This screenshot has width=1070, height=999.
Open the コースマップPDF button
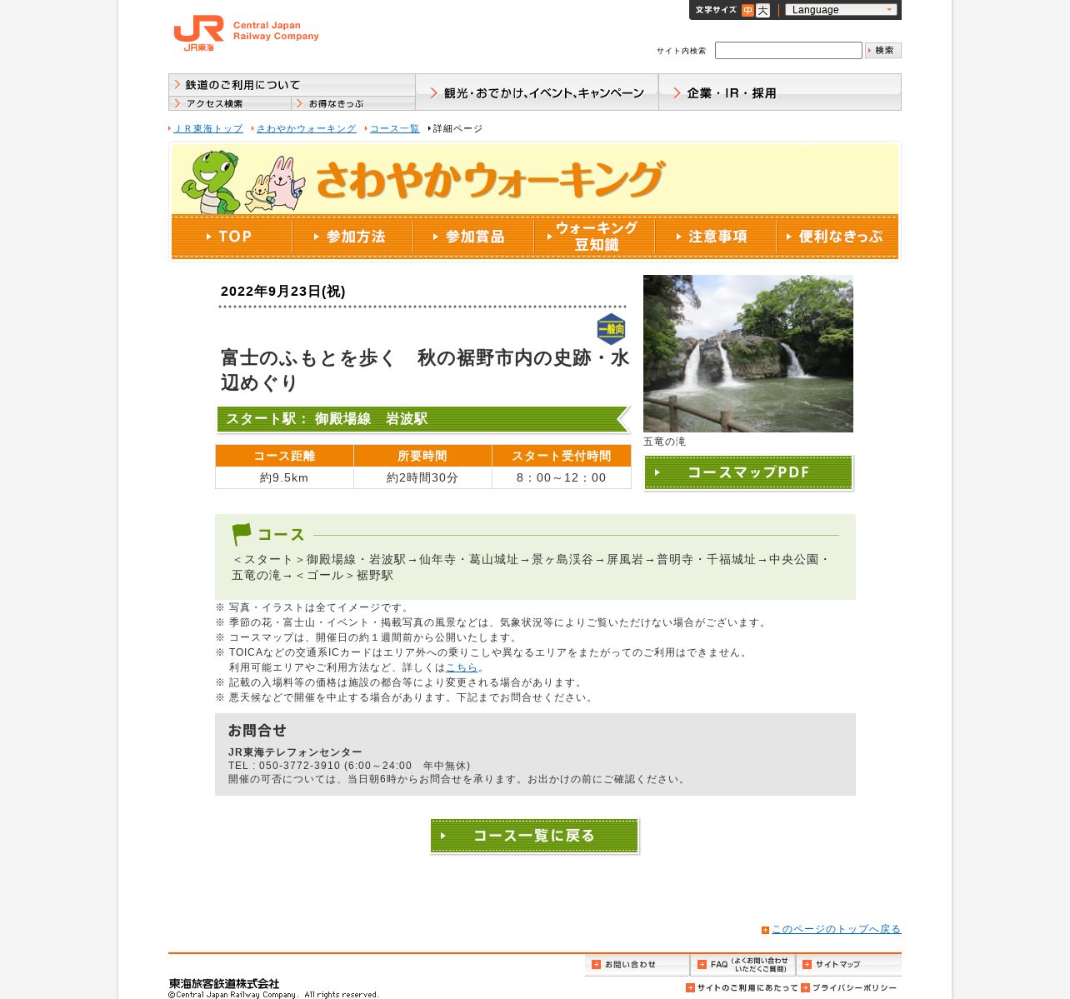point(748,472)
